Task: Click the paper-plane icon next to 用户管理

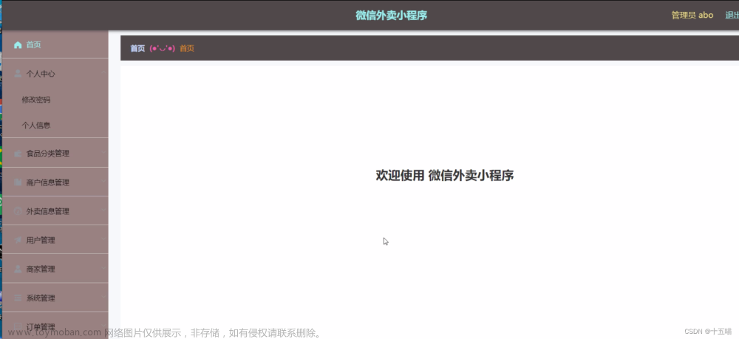Action: pyautogui.click(x=18, y=240)
